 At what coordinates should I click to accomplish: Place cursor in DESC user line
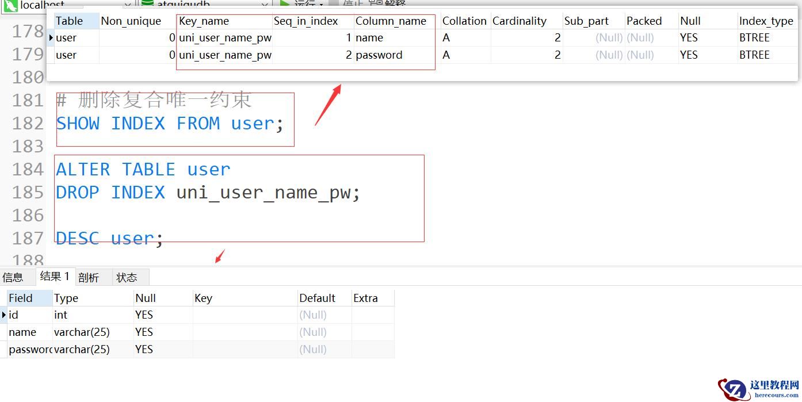pyautogui.click(x=110, y=238)
